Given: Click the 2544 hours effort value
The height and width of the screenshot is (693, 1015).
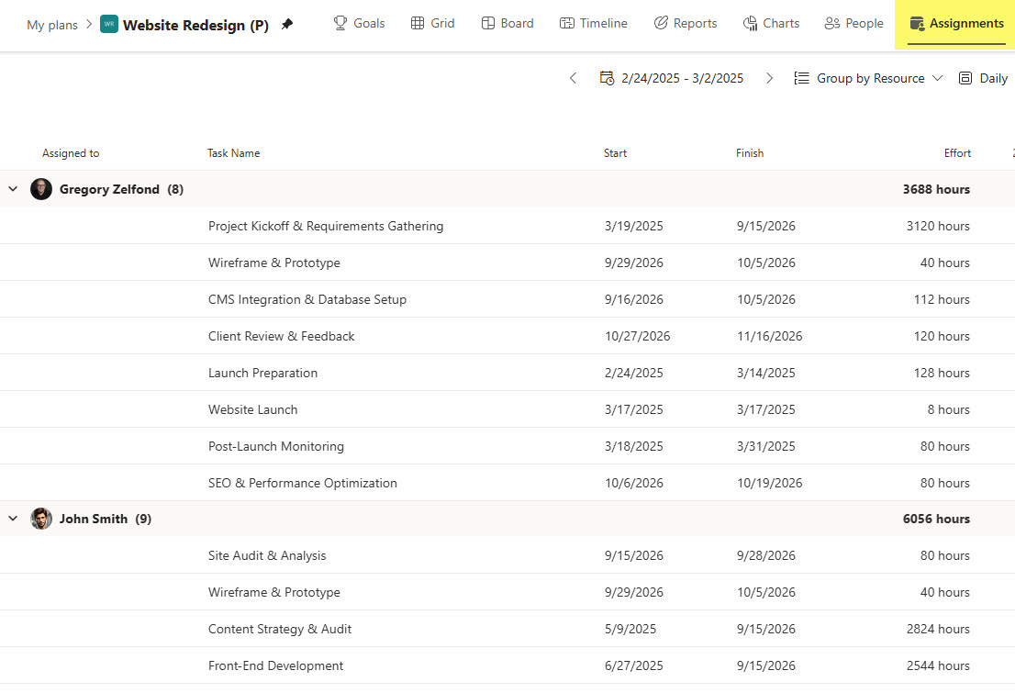Looking at the screenshot, I should [x=938, y=665].
